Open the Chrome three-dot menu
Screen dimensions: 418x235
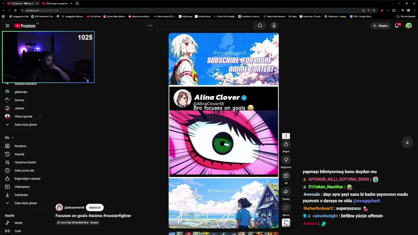pos(414,10)
